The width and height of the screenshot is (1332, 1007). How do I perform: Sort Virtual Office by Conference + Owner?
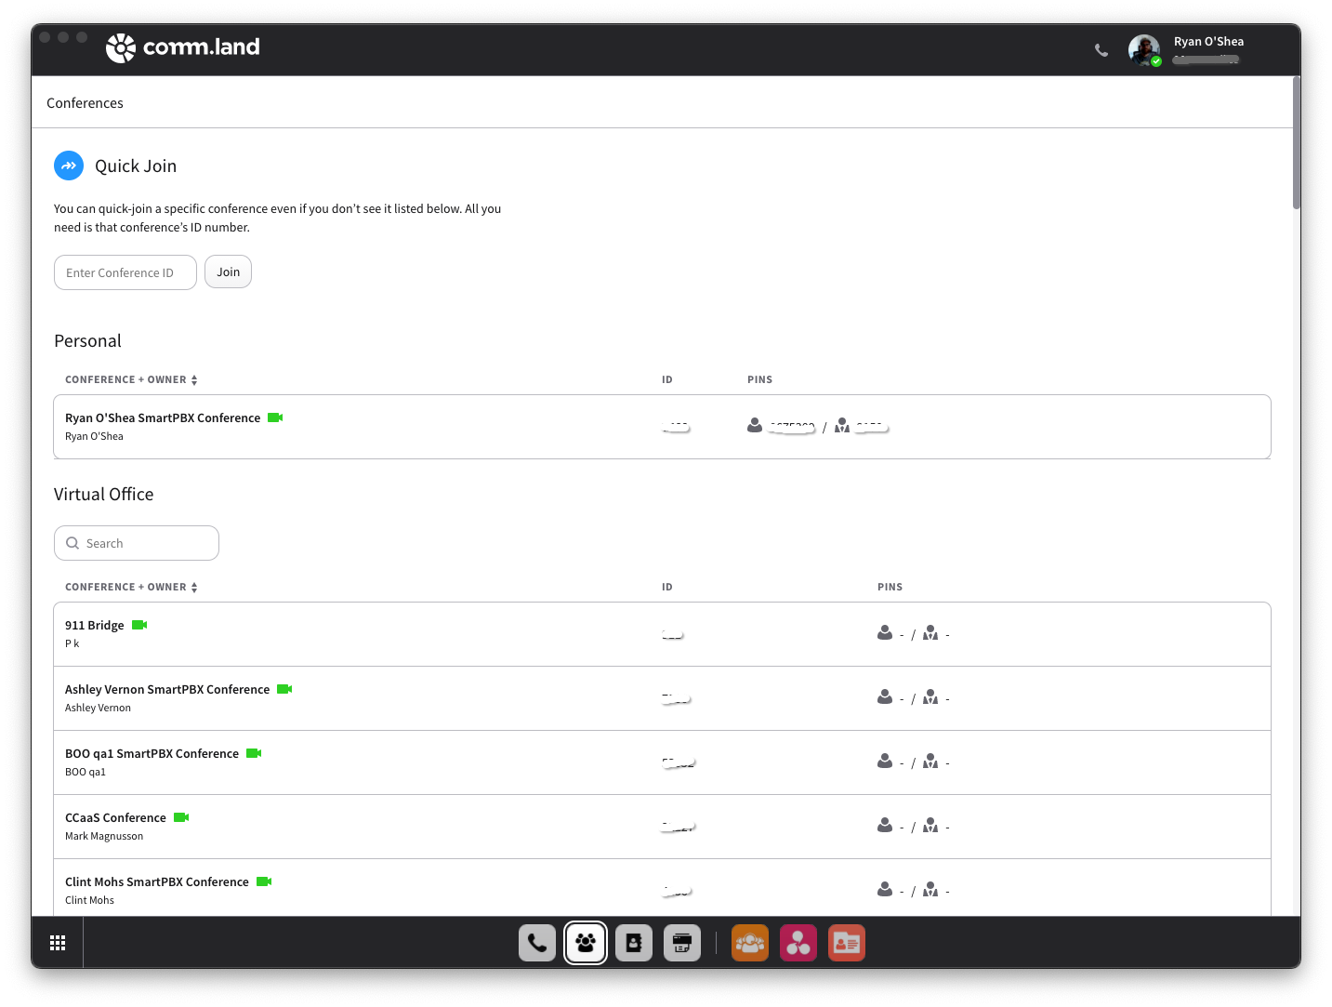click(131, 587)
